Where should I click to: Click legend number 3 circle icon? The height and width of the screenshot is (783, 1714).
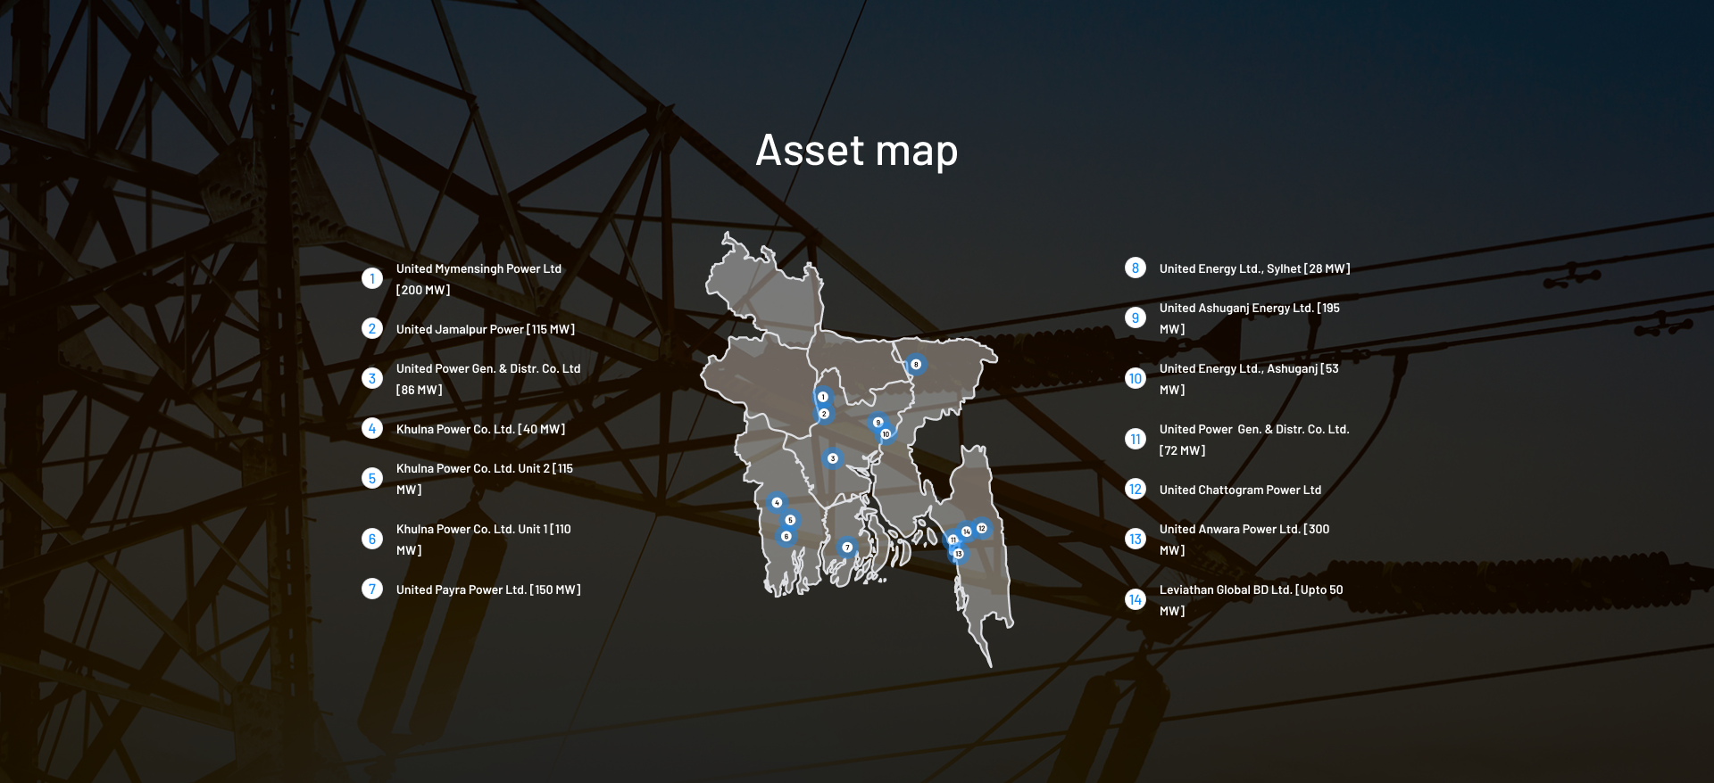pyautogui.click(x=372, y=379)
